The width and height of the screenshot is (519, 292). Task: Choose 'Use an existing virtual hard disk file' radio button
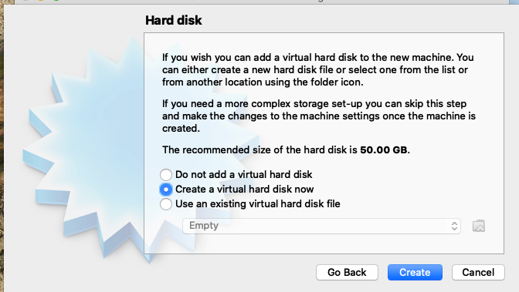(166, 204)
